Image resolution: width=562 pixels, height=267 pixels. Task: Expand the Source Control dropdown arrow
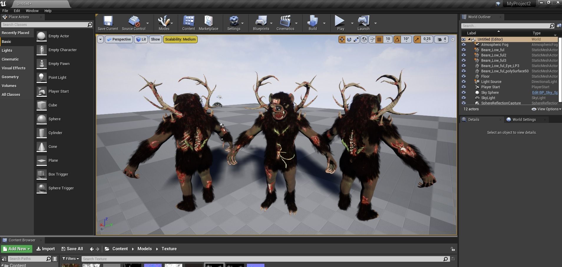[148, 23]
